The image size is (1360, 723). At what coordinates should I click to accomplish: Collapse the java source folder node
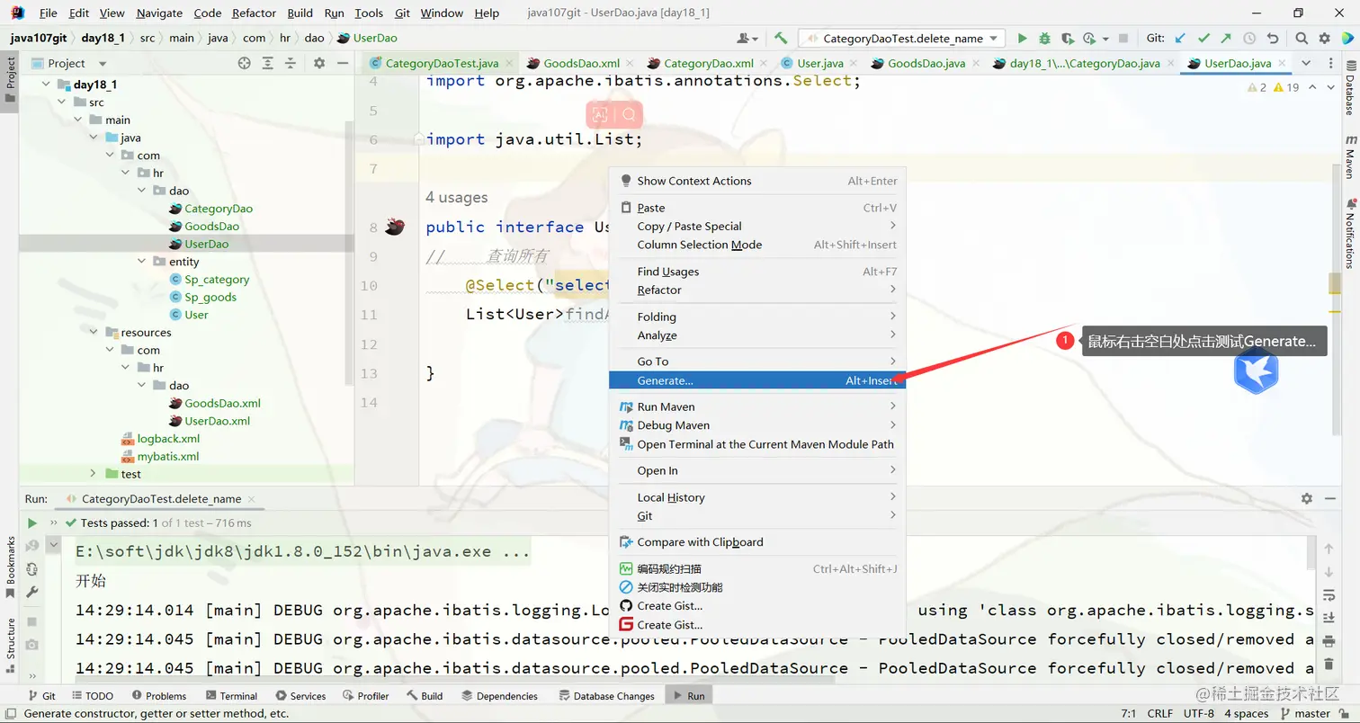(94, 138)
